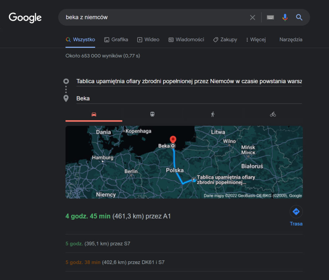
Task: Click the origin circle icon beside start field
Action: (66, 81)
